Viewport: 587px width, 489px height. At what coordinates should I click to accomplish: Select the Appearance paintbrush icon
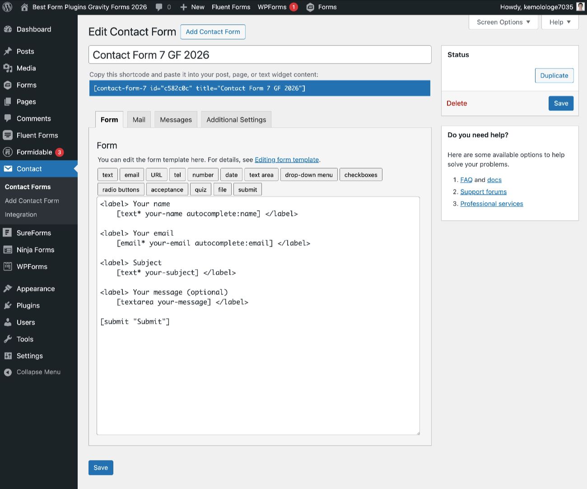8,288
